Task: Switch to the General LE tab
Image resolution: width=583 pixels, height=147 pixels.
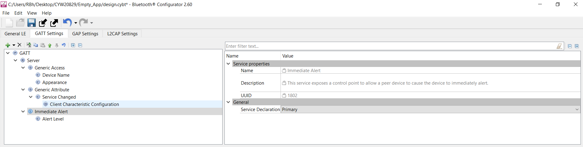Action: coord(15,34)
